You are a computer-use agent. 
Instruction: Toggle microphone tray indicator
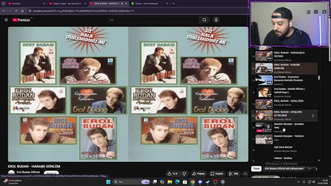pyautogui.click(x=304, y=182)
